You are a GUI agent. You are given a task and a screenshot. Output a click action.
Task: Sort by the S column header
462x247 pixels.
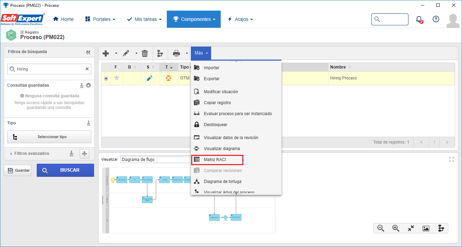point(150,67)
